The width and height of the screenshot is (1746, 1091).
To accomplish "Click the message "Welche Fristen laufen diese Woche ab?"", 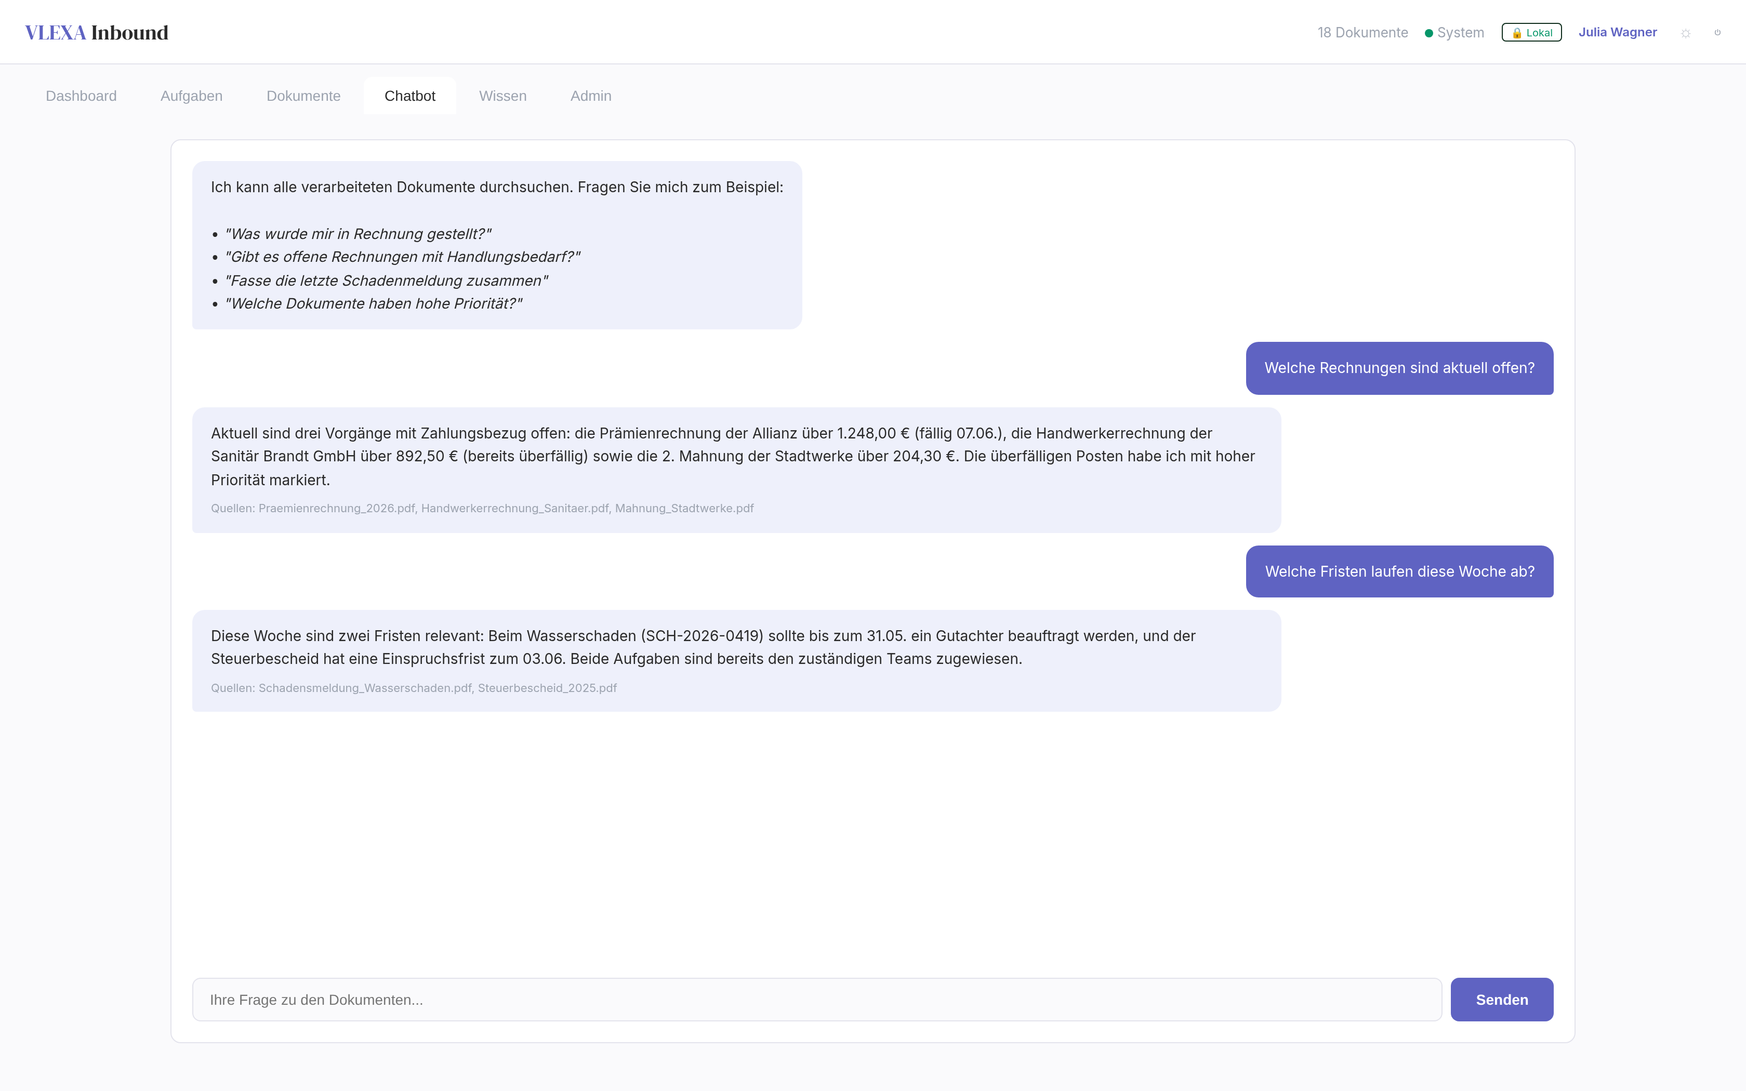I will [x=1399, y=571].
